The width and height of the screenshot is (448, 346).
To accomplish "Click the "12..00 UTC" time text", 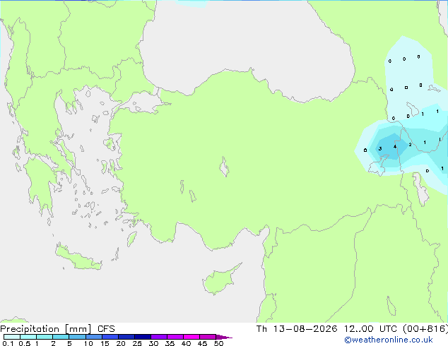I will (x=370, y=329).
